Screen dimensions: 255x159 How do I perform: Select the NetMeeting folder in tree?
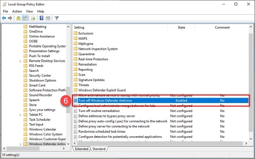click(x=37, y=27)
